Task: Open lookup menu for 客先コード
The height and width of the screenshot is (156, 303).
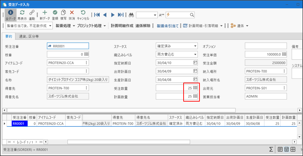Action: (86, 71)
